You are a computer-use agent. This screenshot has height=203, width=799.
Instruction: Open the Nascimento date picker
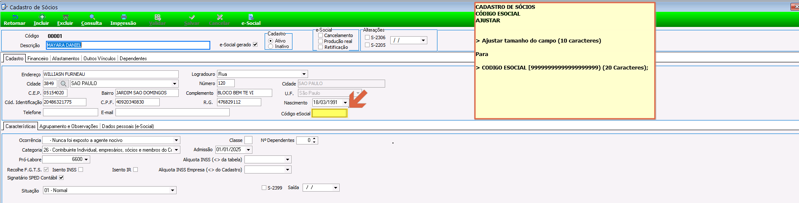tap(345, 103)
